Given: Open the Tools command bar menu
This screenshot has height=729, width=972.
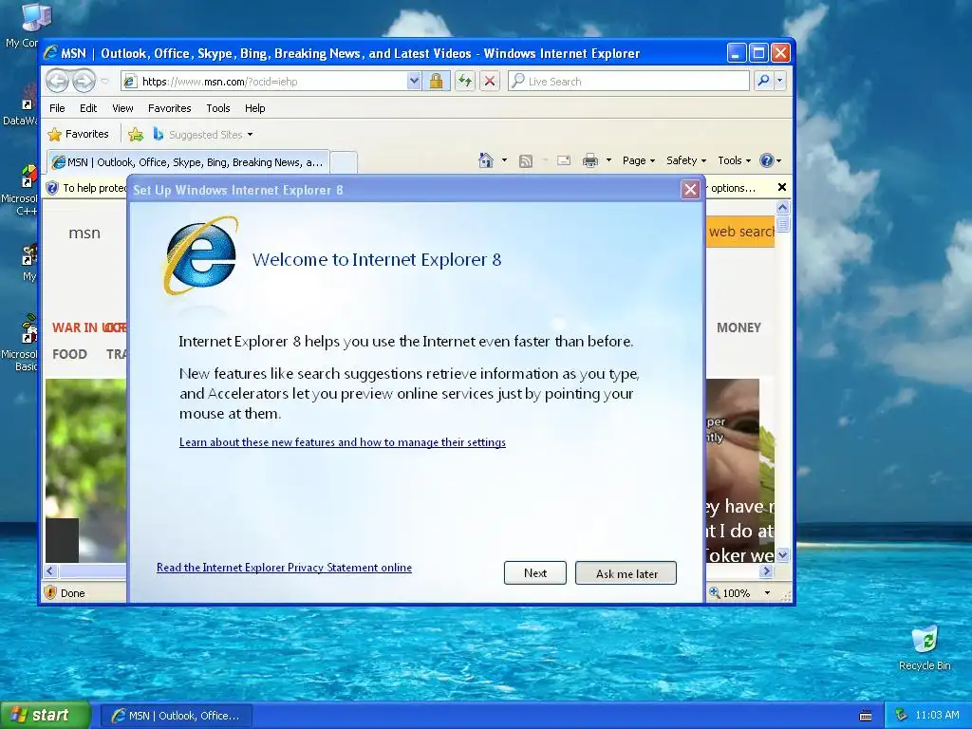Looking at the screenshot, I should pyautogui.click(x=734, y=160).
